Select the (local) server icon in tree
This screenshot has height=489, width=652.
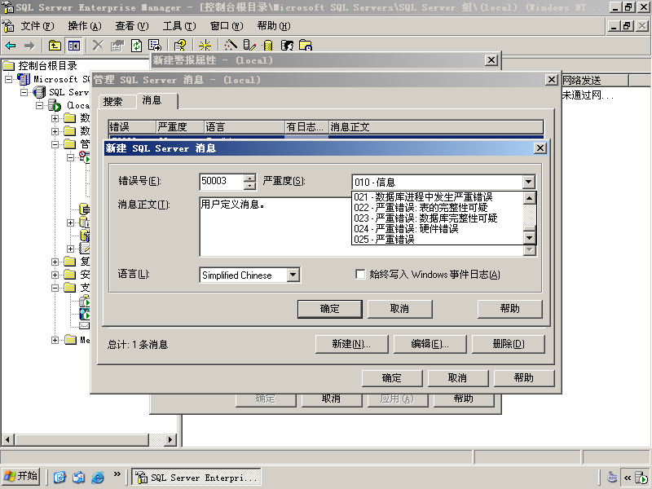coord(55,105)
